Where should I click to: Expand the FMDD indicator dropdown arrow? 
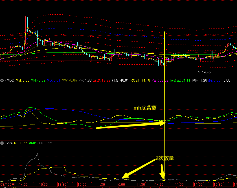coord(2,80)
